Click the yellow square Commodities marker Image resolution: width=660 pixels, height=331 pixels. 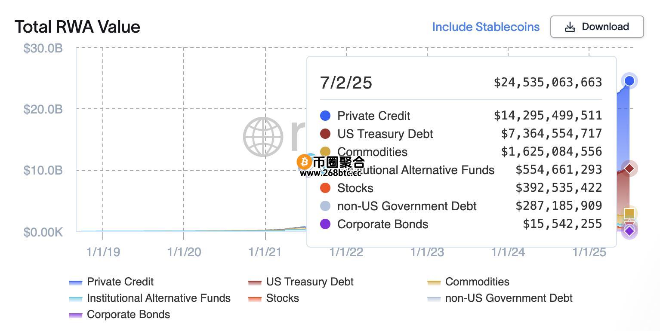tap(629, 213)
